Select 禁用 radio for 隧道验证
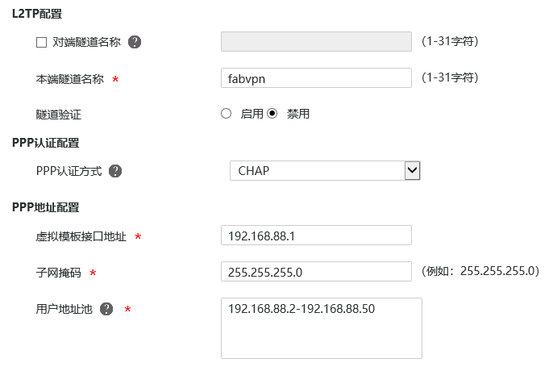The height and width of the screenshot is (367, 553). click(x=272, y=114)
